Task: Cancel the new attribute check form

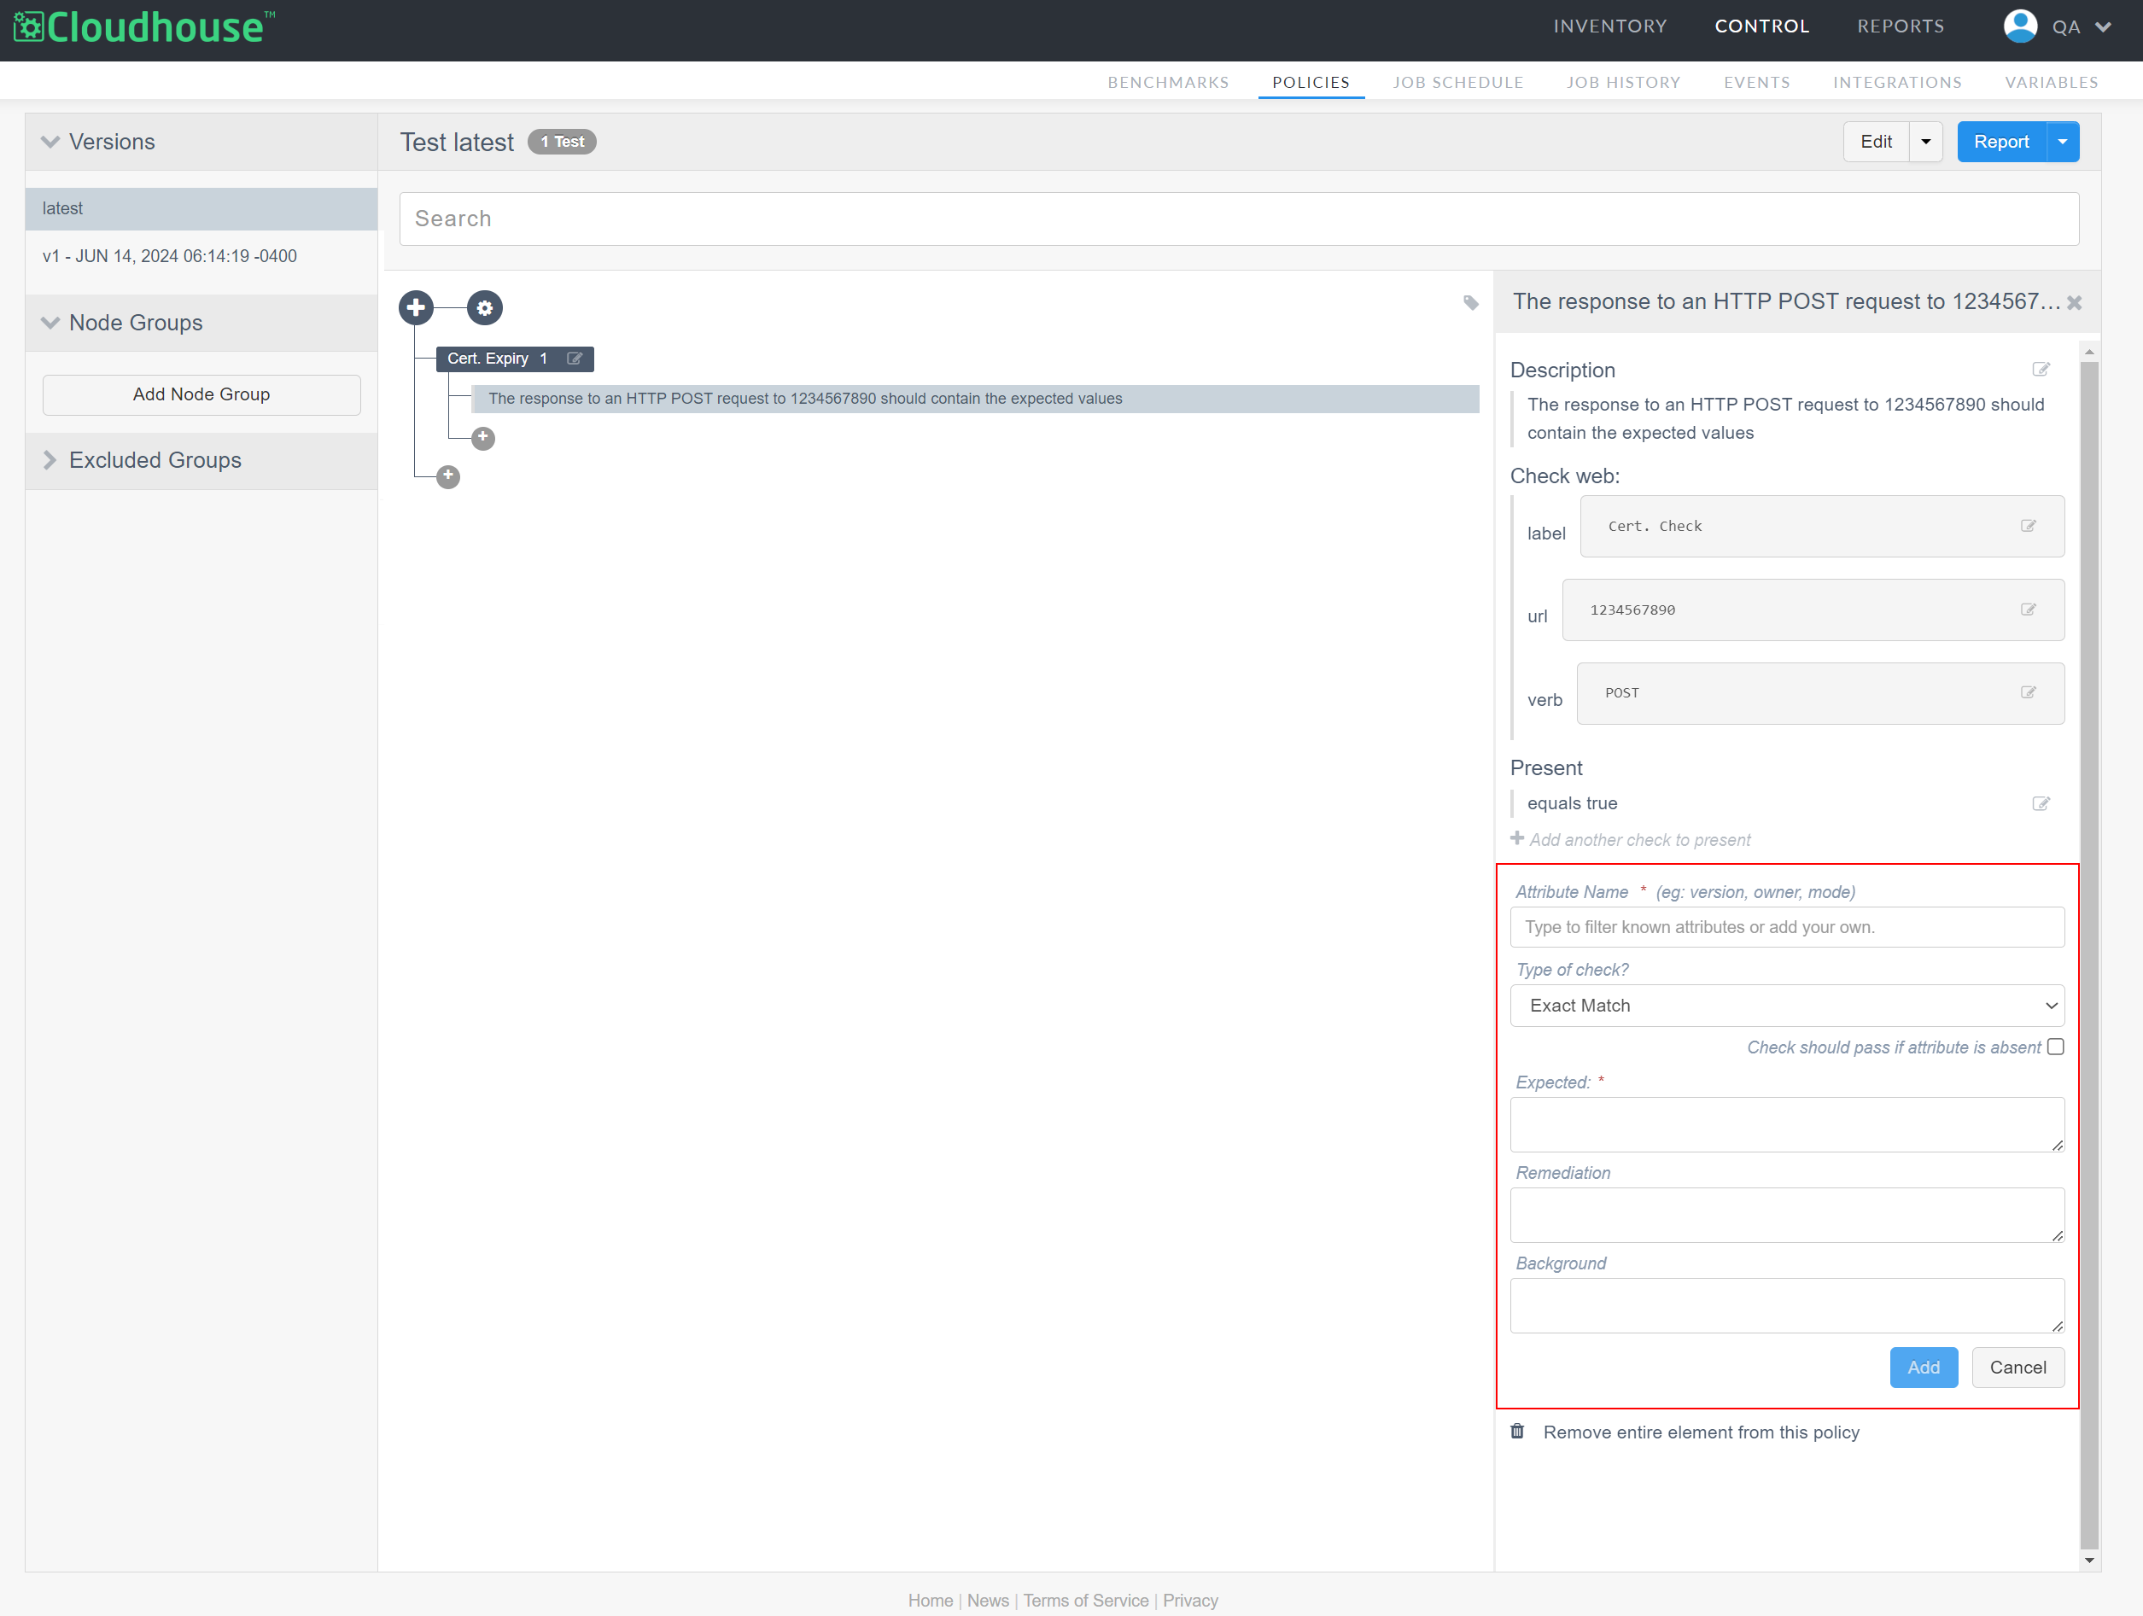Action: 2017,1367
